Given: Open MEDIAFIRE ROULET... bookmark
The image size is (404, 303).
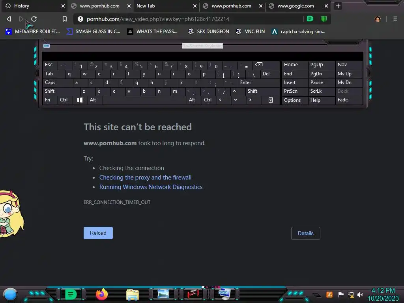Looking at the screenshot, I should 33,32.
